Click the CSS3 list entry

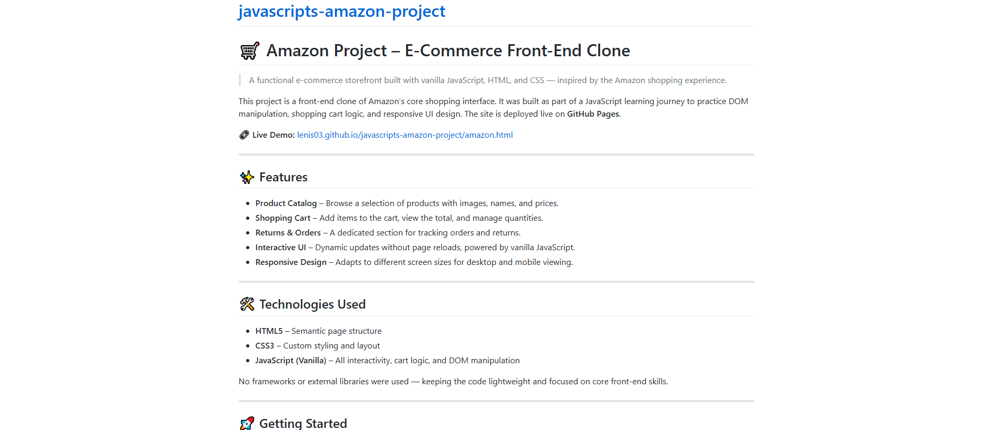click(x=318, y=346)
